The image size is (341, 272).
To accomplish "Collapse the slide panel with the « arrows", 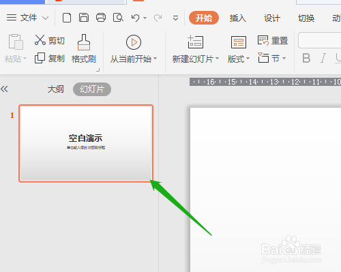I will point(4,89).
